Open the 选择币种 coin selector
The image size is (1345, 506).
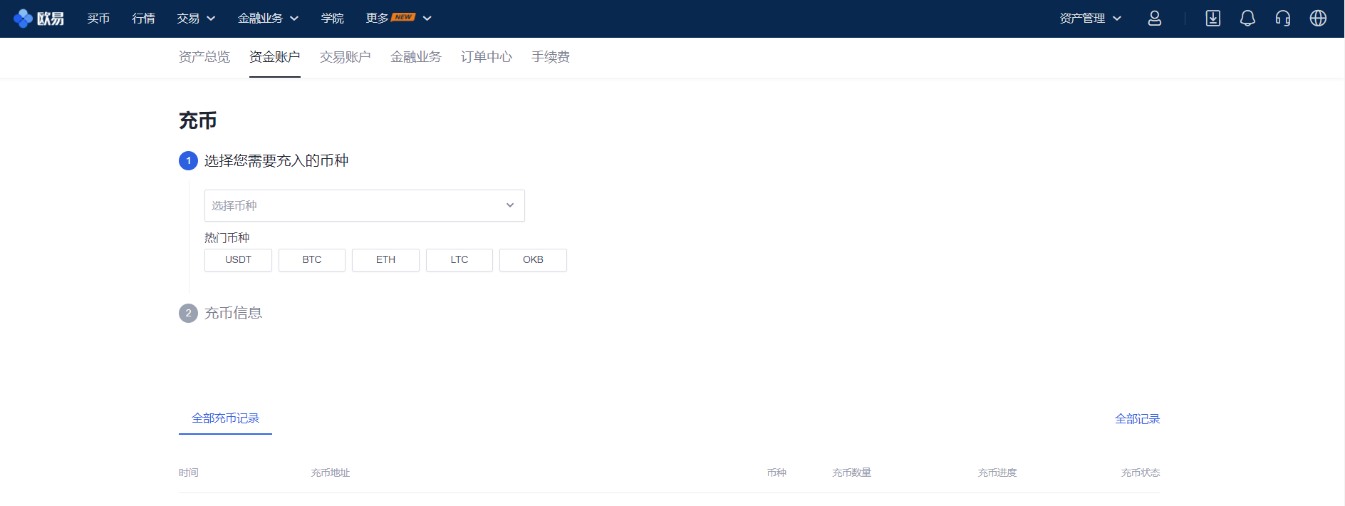click(x=364, y=205)
